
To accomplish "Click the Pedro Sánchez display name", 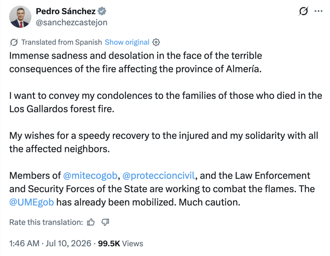I will [66, 11].
